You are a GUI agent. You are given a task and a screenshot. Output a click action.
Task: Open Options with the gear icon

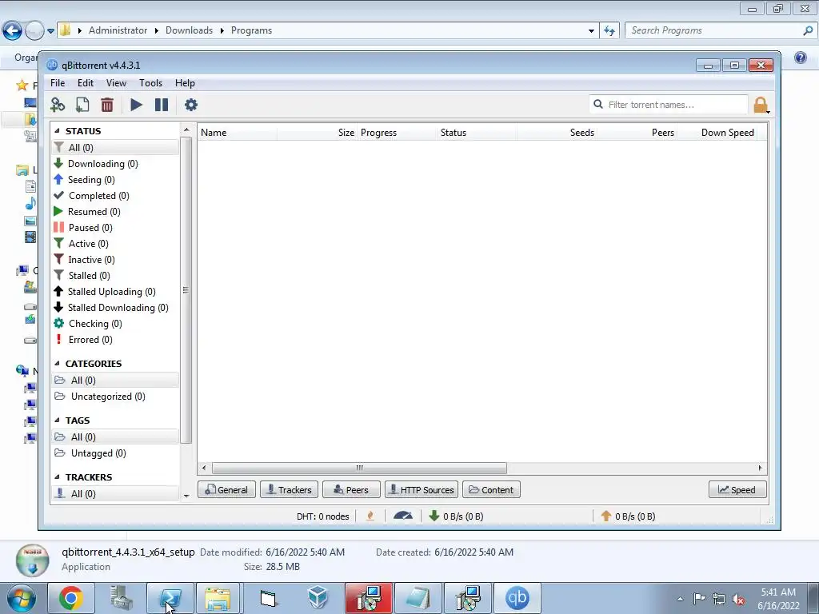(x=191, y=105)
